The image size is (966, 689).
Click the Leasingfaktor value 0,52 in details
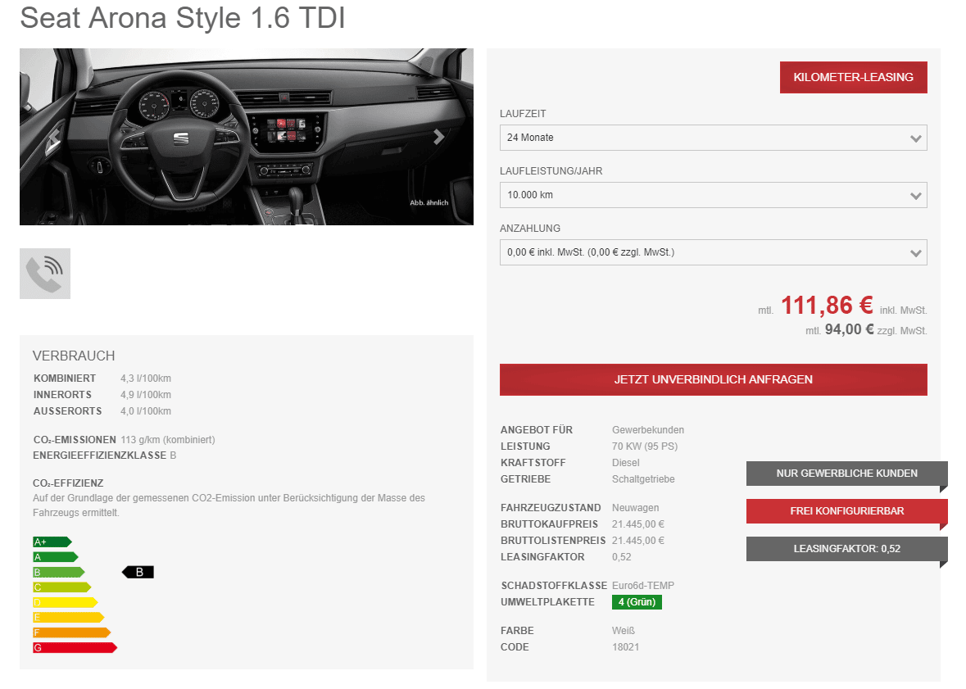tap(622, 557)
